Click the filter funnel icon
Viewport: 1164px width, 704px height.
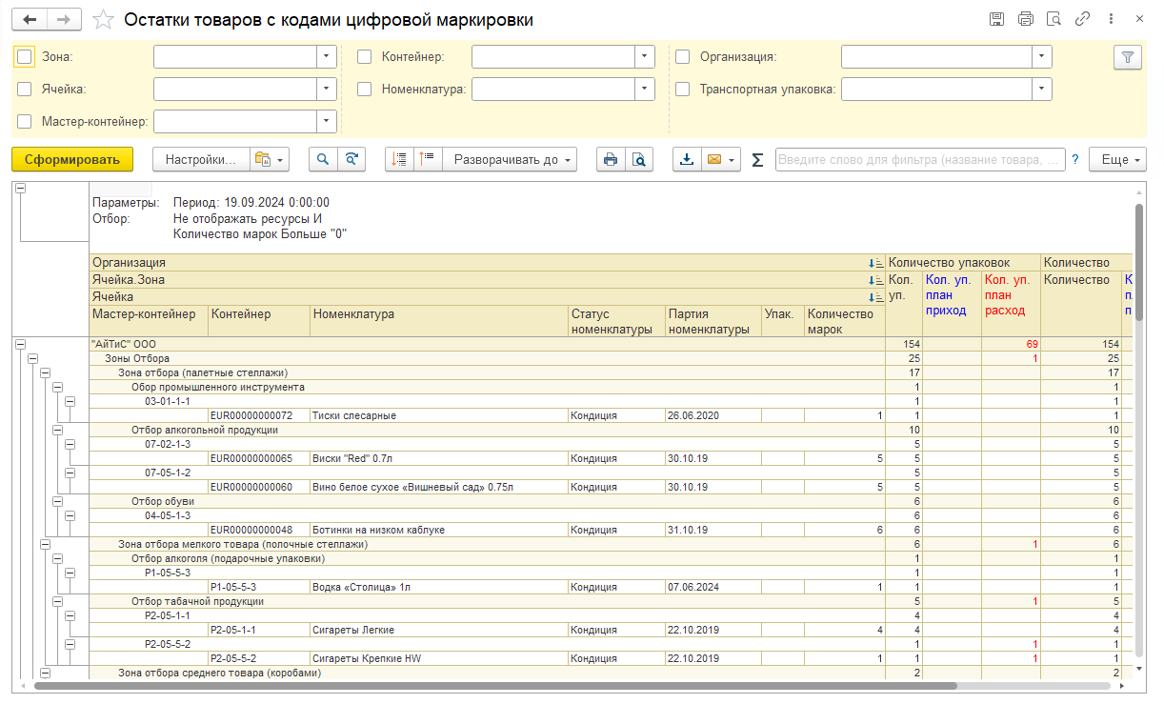pyautogui.click(x=1128, y=57)
